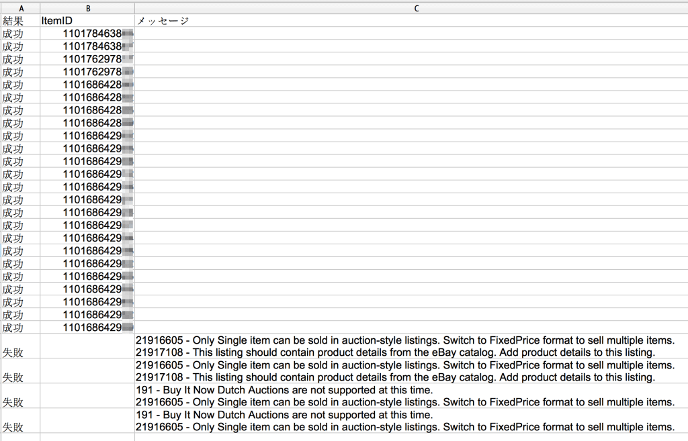Viewport: 688px width, 441px height.
Task: Select column C header
Action: (411, 8)
